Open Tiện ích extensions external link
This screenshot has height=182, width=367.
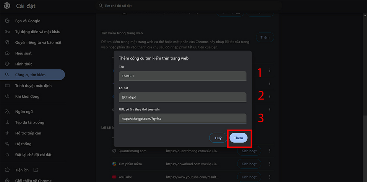35,170
